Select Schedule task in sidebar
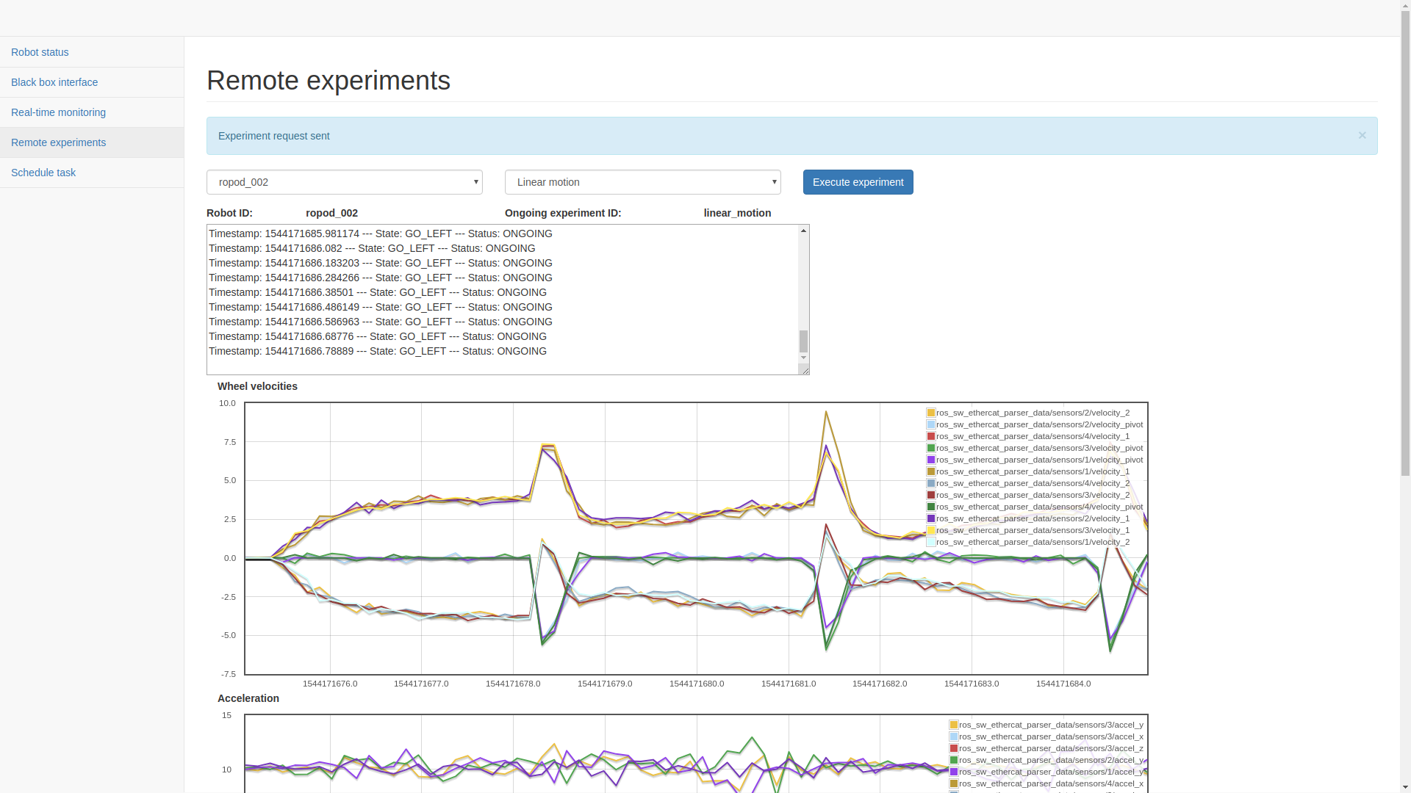Viewport: 1411px width, 793px height. click(x=43, y=173)
